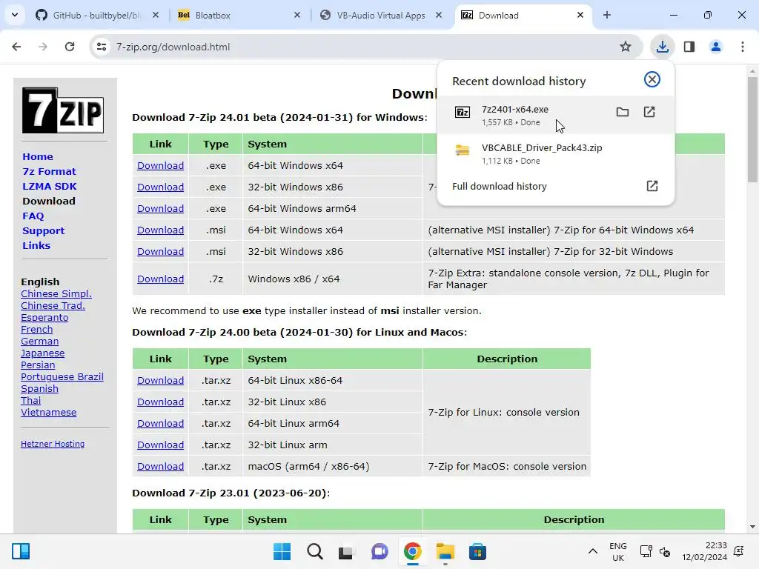Switch to VB-Audio Virtual Apps tab
Viewport: 759px width, 569px height.
(x=381, y=15)
